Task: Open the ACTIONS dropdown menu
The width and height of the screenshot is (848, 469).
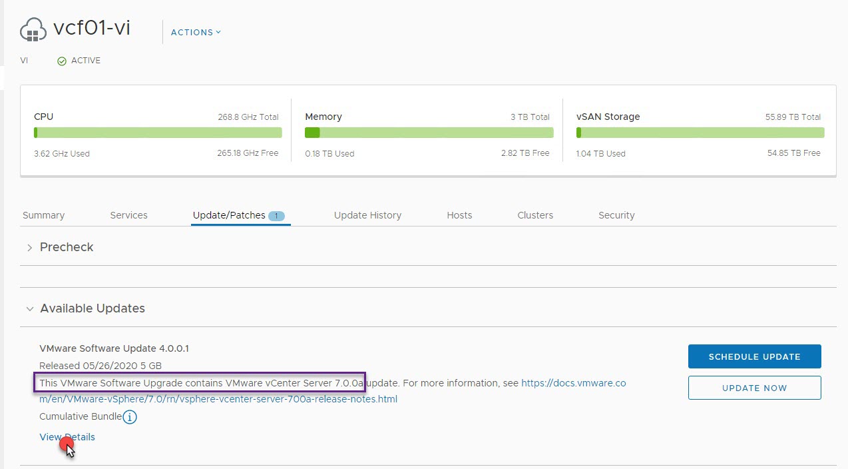Action: pos(196,32)
